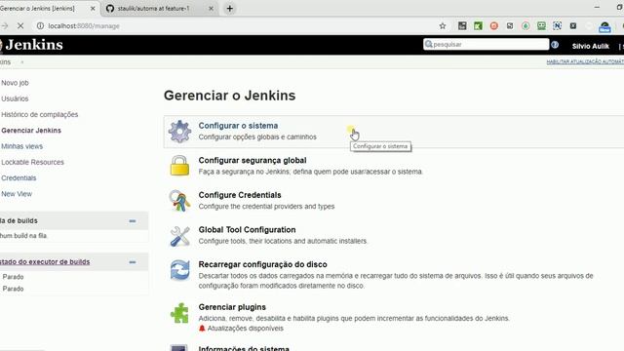This screenshot has height=351, width=624.
Task: Open the Gerenciar plugins link
Action: [232, 307]
